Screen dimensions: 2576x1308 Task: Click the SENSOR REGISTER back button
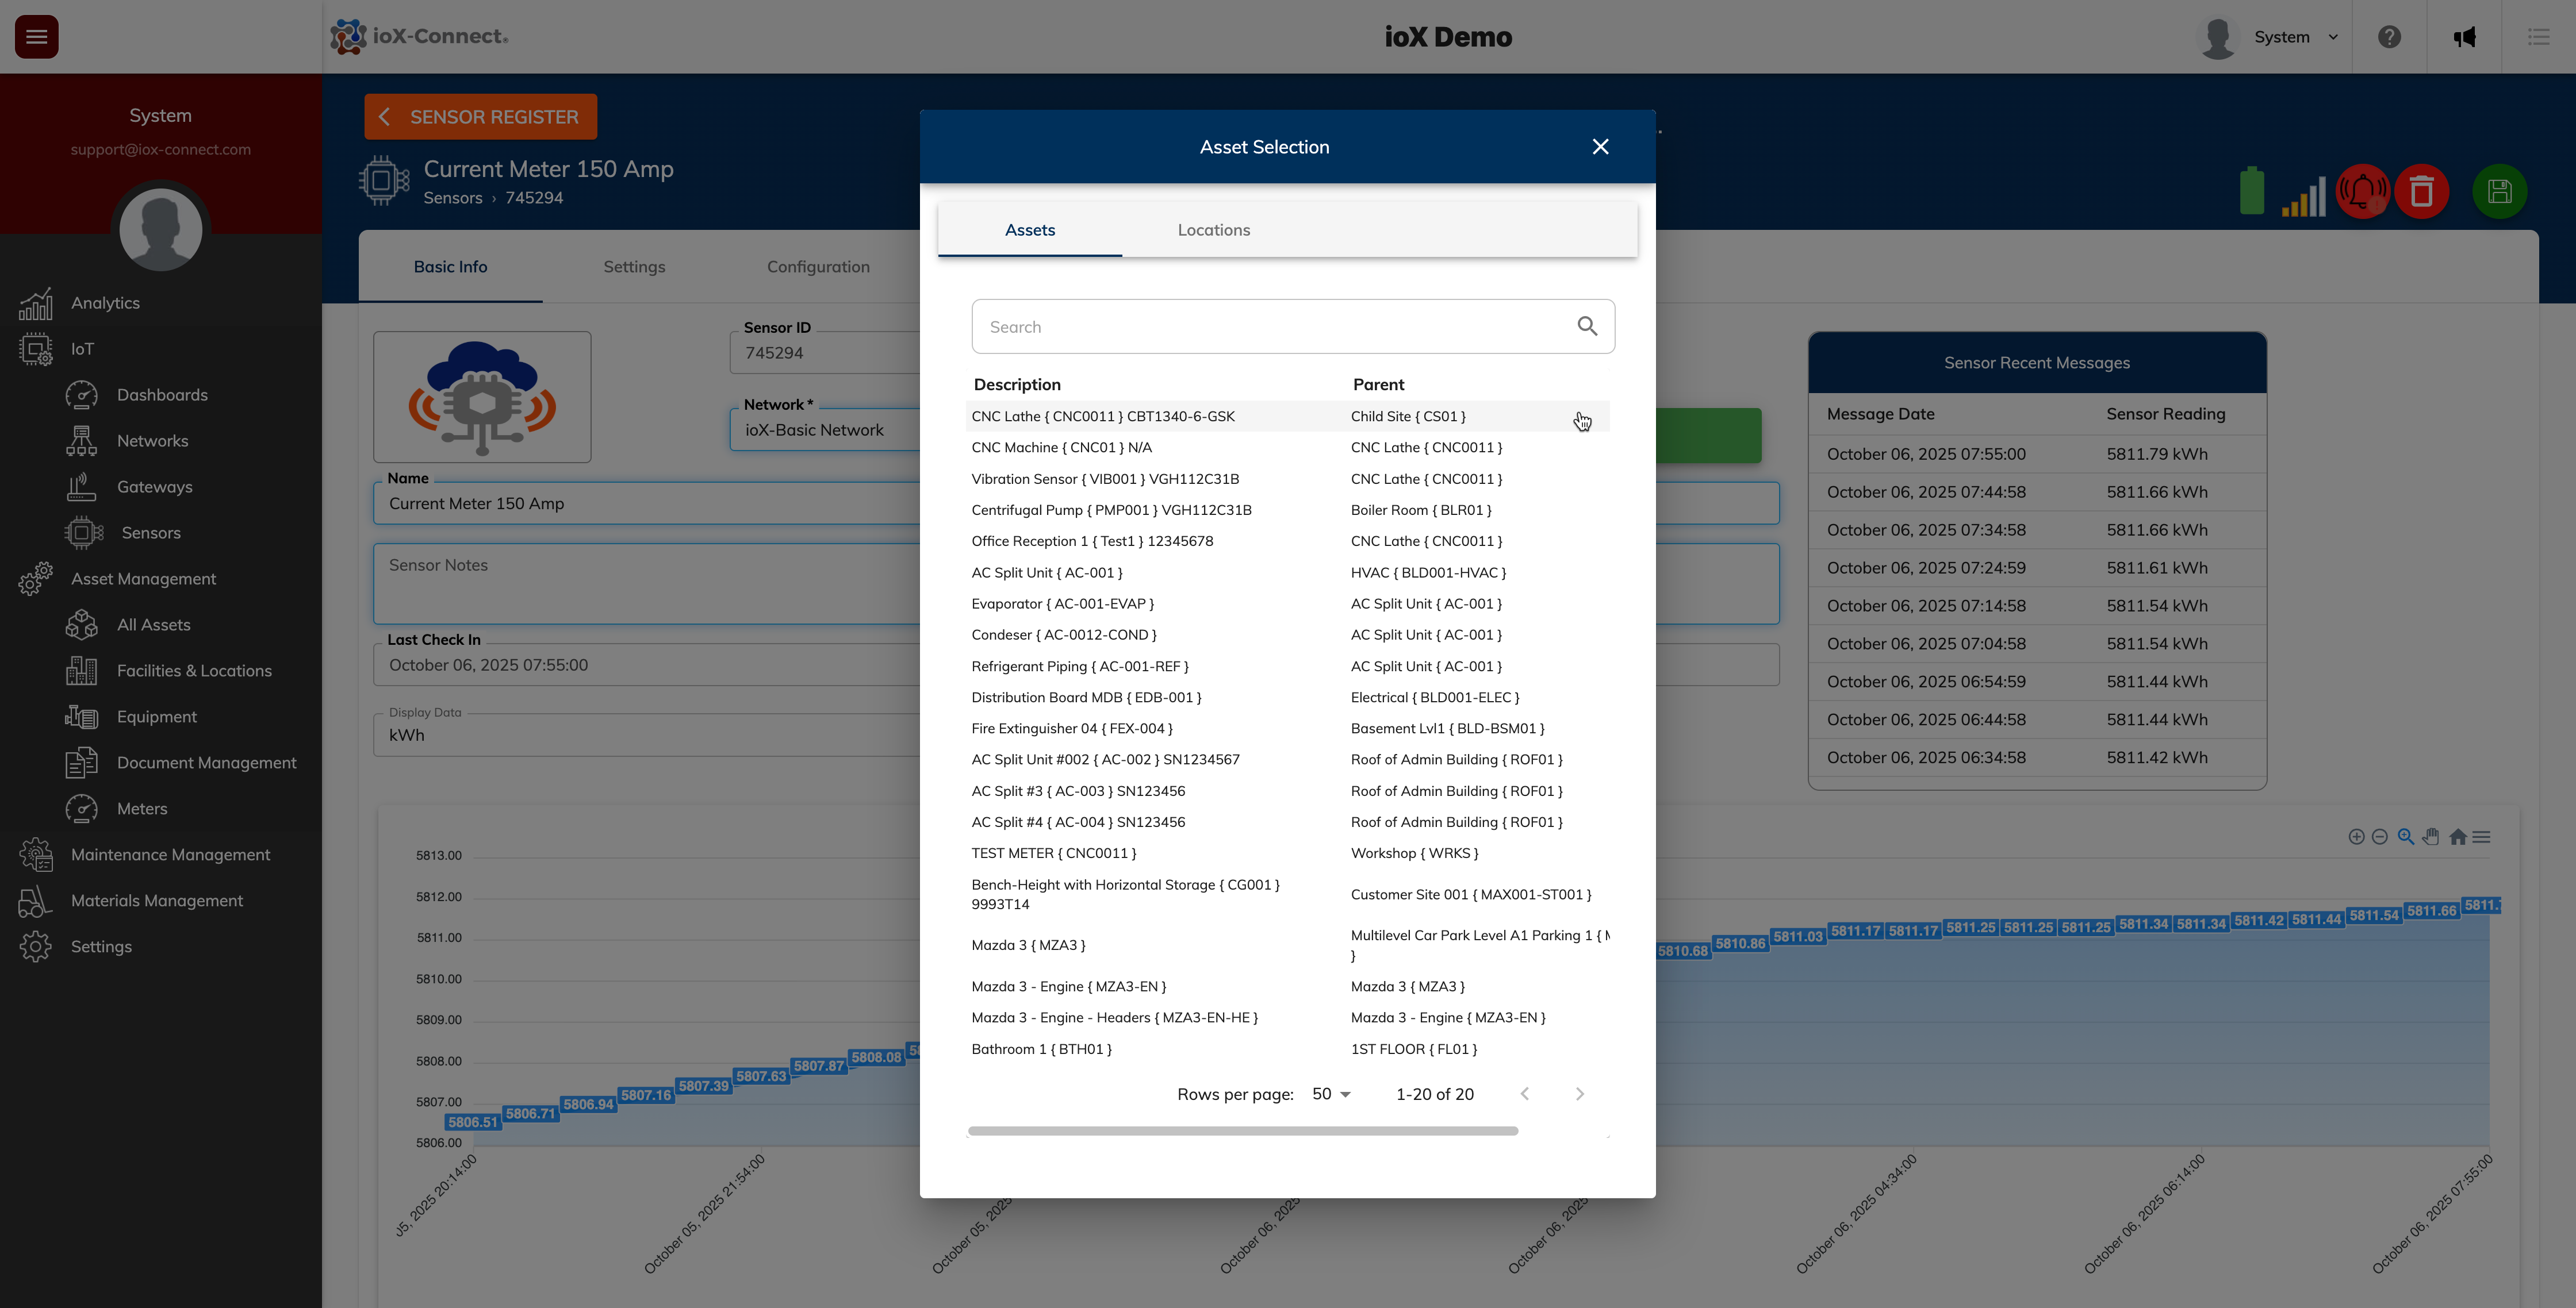coord(480,116)
